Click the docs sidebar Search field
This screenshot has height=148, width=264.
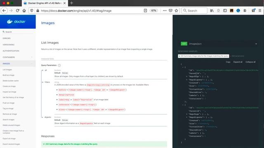click(18, 32)
